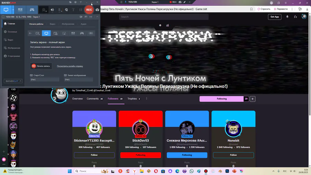
Task: Click the Game Jolt Search field
Action: pyautogui.click(x=164, y=17)
